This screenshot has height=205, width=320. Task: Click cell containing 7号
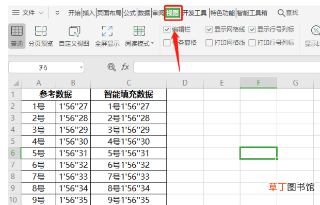[39, 177]
